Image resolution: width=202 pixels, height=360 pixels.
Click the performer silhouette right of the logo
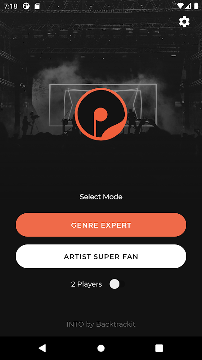pos(132,119)
